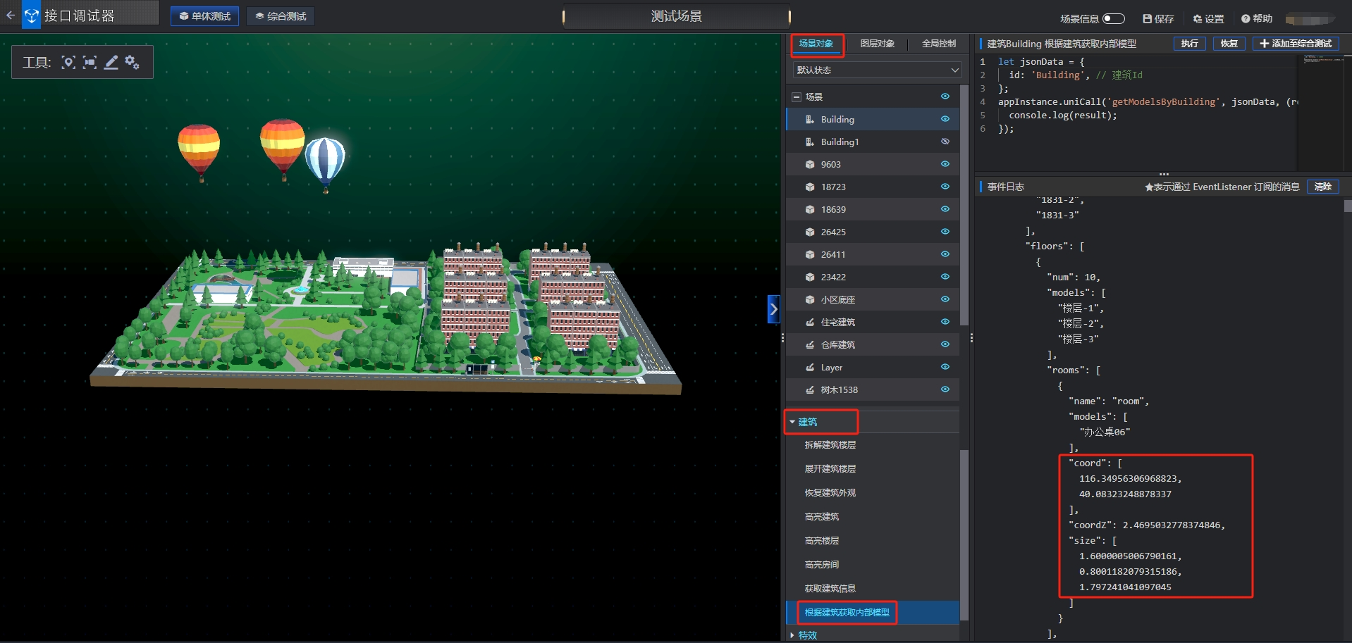Image resolution: width=1352 pixels, height=643 pixels.
Task: Click the cube icon beside 18723
Action: coord(810,187)
